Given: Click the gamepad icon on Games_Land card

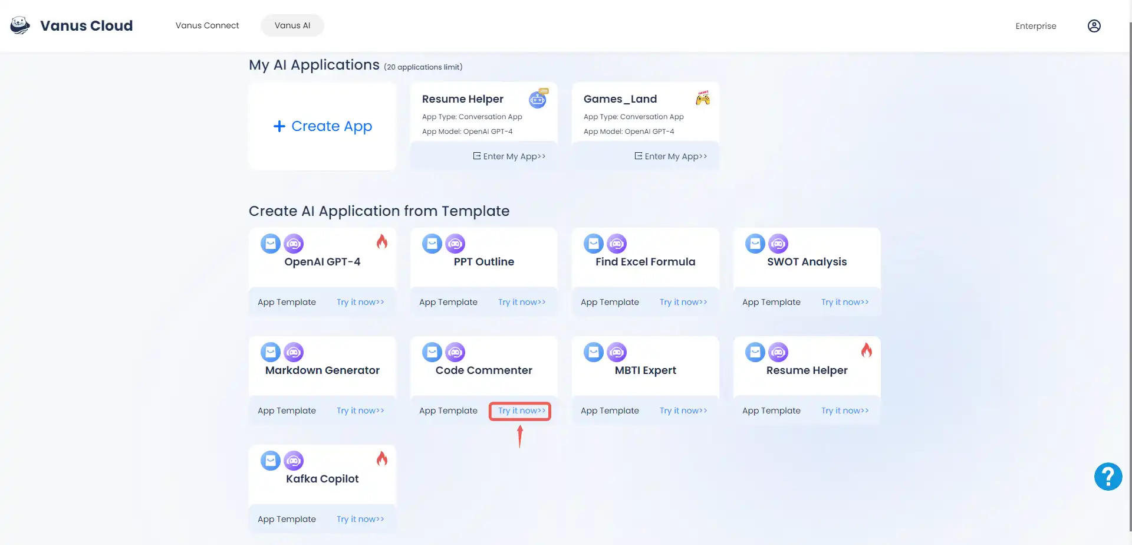Looking at the screenshot, I should [x=703, y=98].
